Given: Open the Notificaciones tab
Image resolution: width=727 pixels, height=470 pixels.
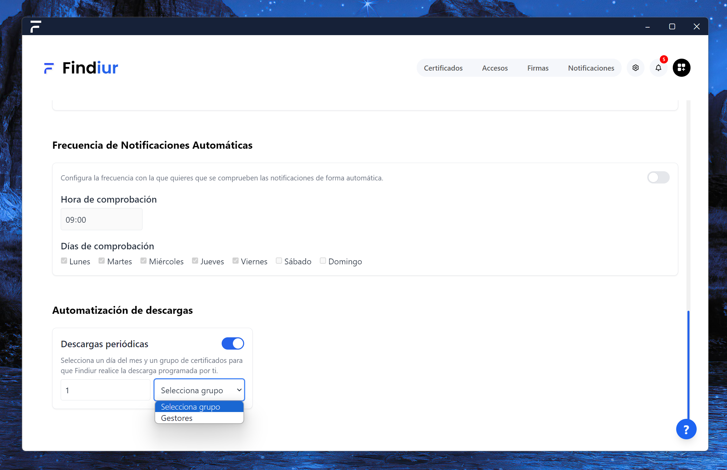Looking at the screenshot, I should tap(591, 68).
